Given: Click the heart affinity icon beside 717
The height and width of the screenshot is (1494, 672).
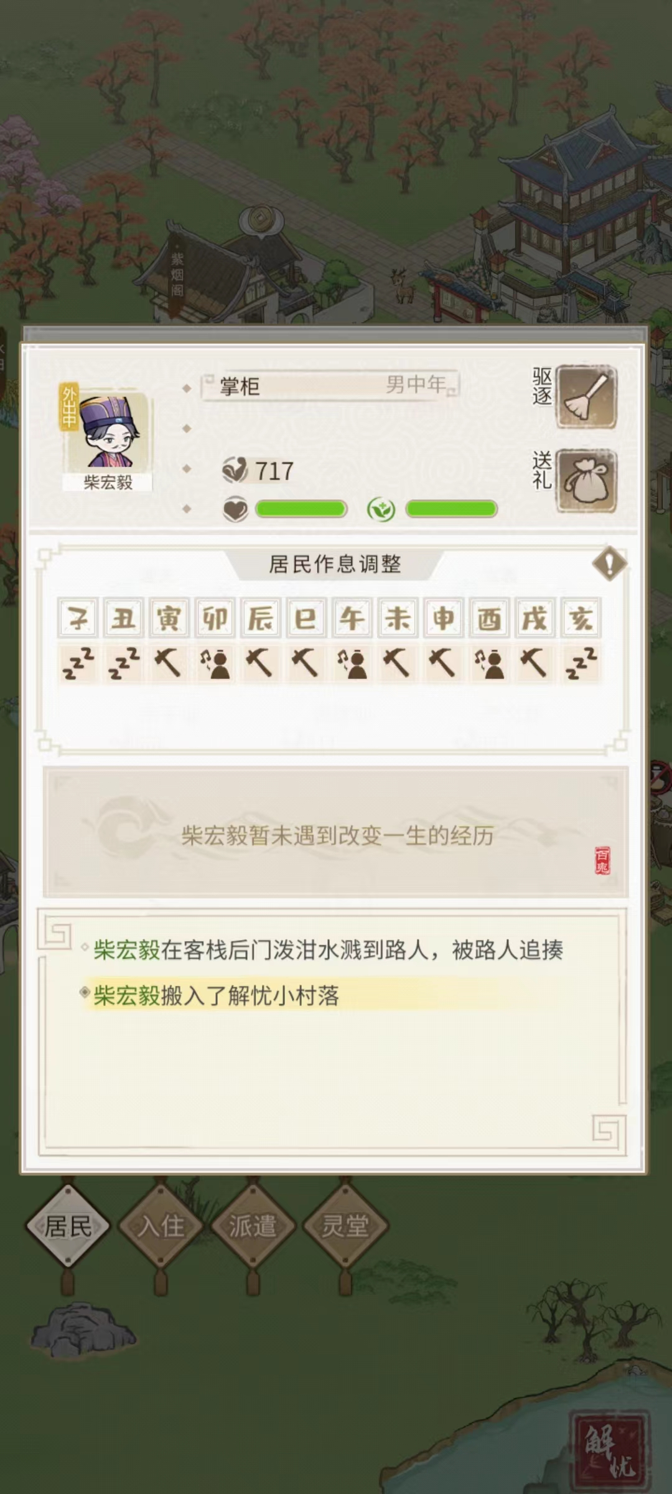Looking at the screenshot, I should (x=235, y=471).
